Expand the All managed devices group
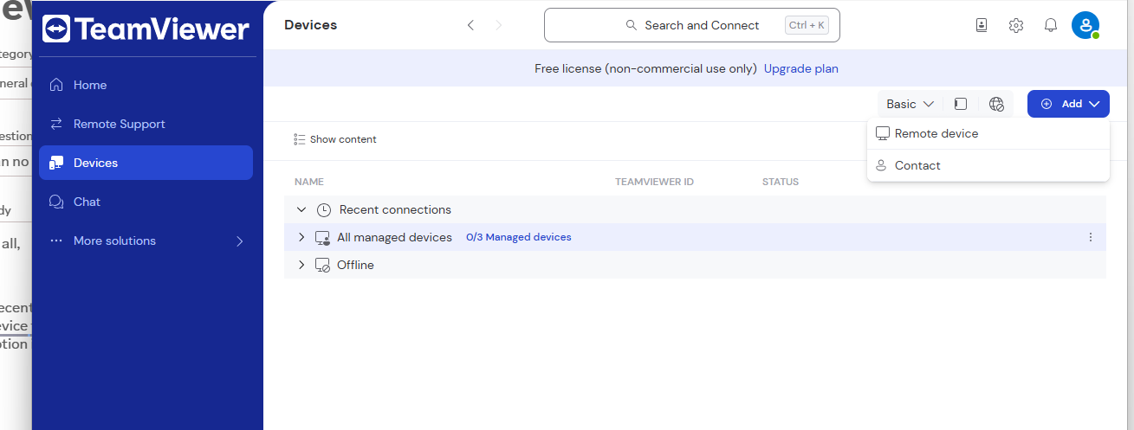Screen dimensions: 1134x430 pyautogui.click(x=301, y=237)
